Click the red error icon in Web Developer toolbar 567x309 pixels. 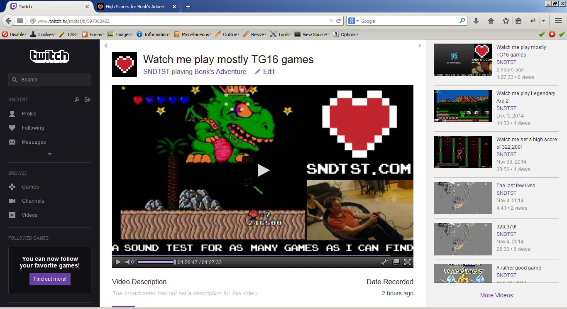pos(552,34)
